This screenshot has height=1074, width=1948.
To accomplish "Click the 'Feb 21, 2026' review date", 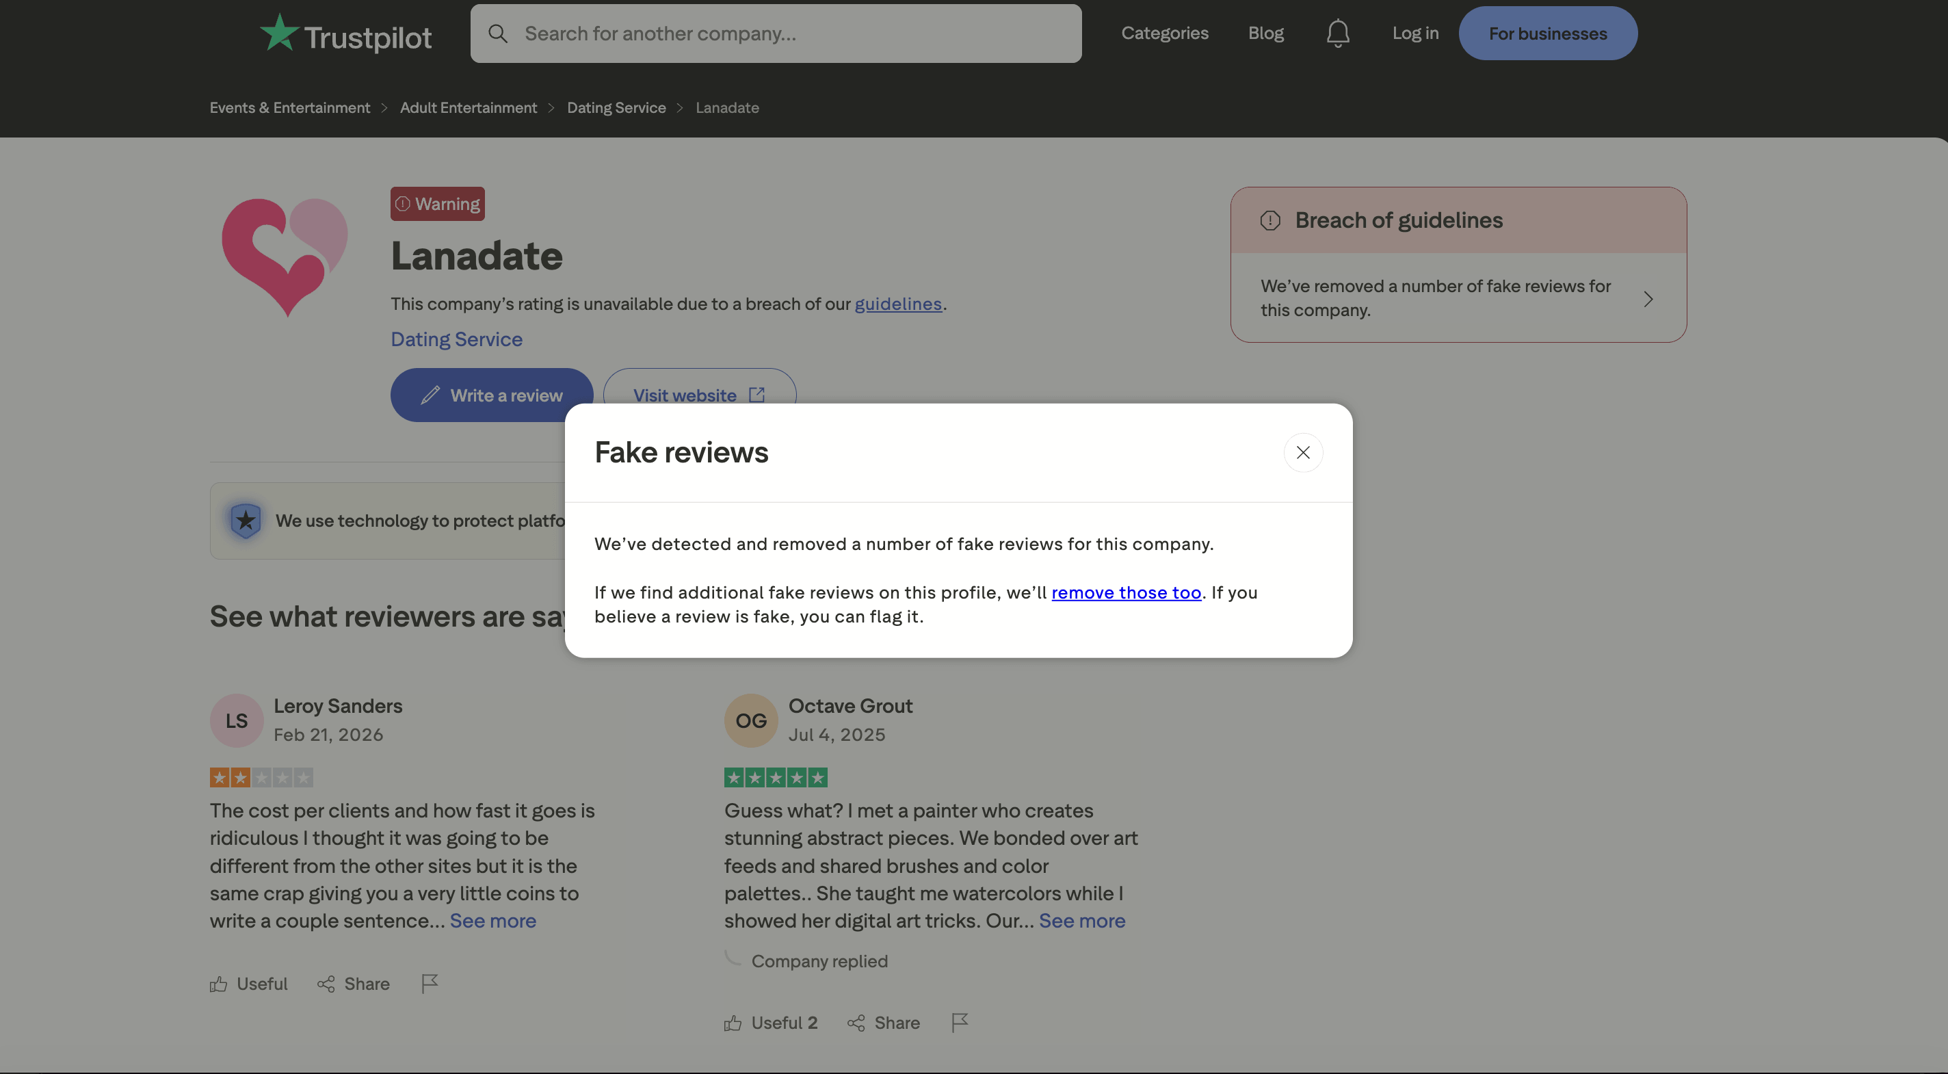I will pyautogui.click(x=328, y=735).
